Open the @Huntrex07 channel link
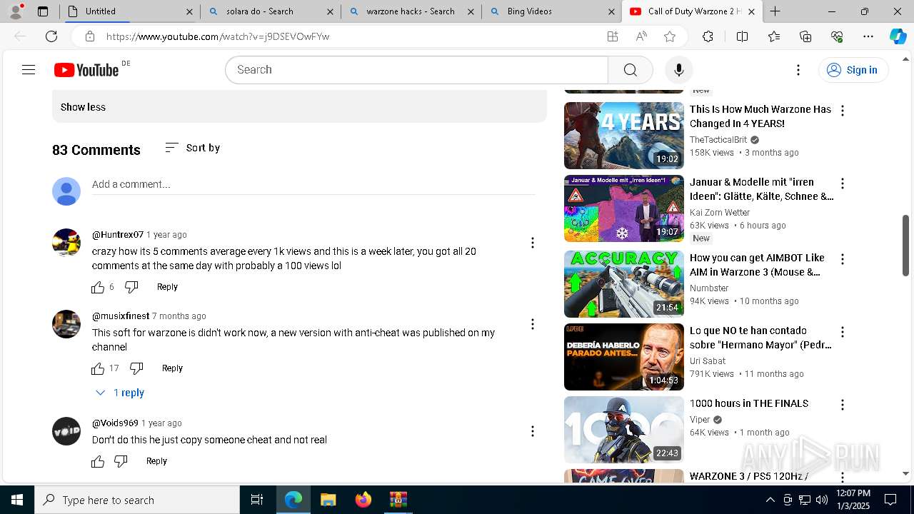914x514 pixels. [118, 235]
